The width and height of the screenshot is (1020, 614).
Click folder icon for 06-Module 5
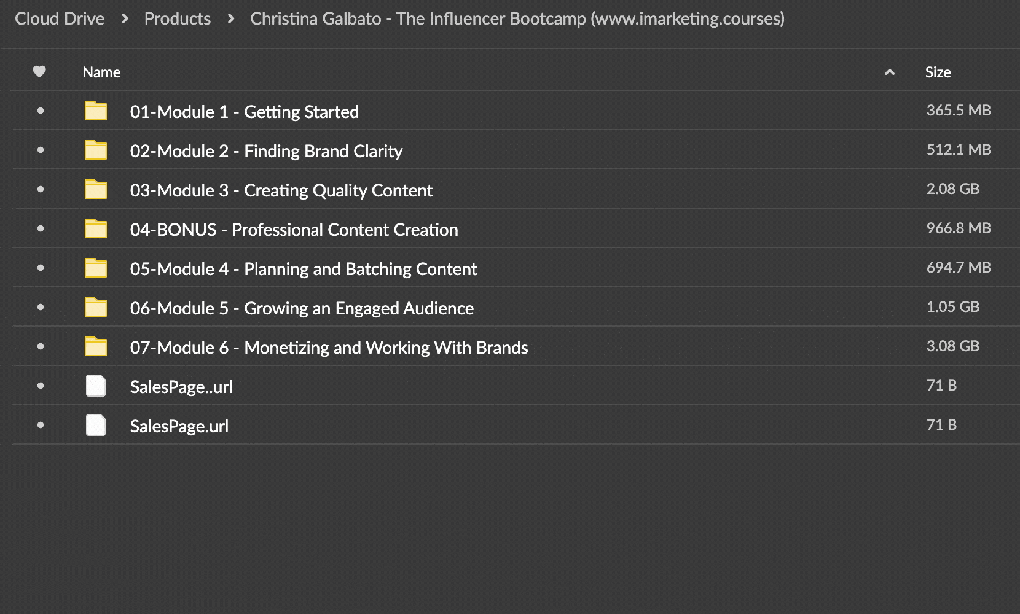tap(96, 307)
